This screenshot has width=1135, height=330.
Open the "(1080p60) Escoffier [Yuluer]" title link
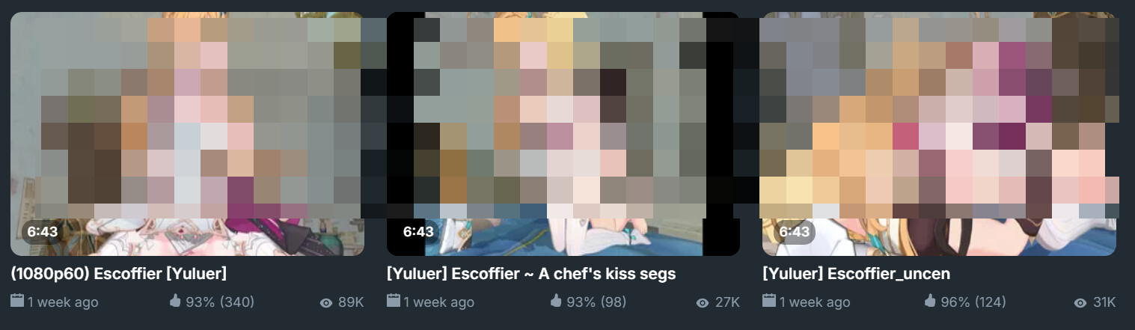pyautogui.click(x=119, y=274)
